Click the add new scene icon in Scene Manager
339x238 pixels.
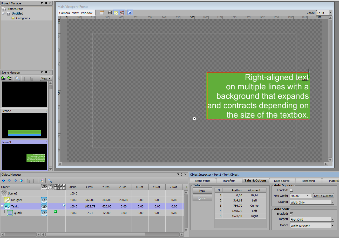click(x=3, y=78)
